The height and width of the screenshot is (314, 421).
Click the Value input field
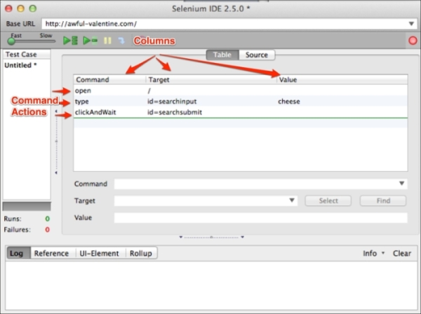261,217
